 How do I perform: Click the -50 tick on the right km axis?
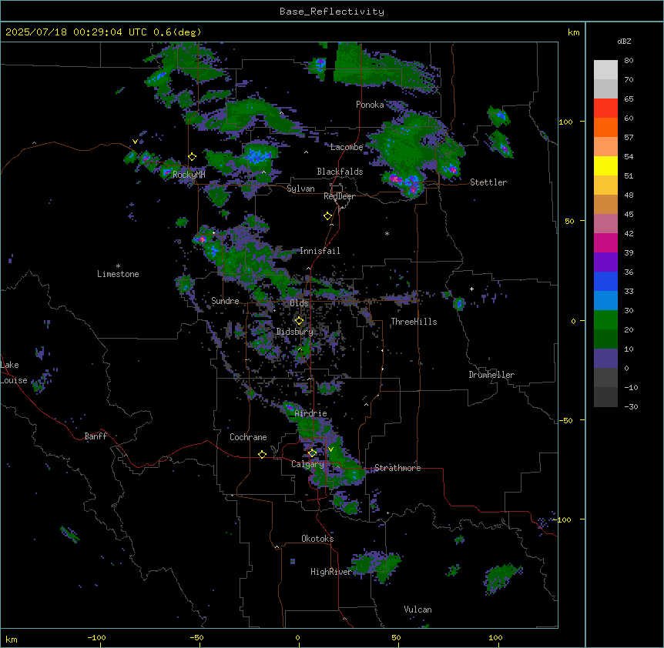tap(565, 420)
